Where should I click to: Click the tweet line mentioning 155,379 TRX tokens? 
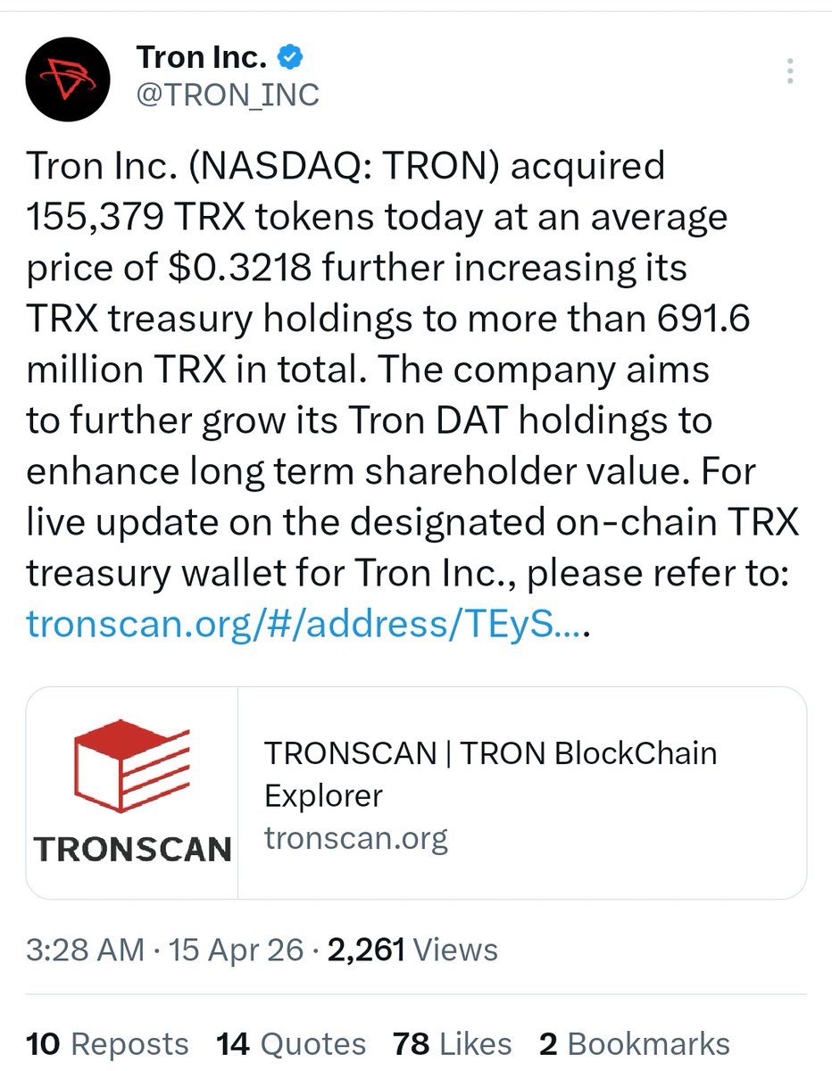[x=377, y=217]
